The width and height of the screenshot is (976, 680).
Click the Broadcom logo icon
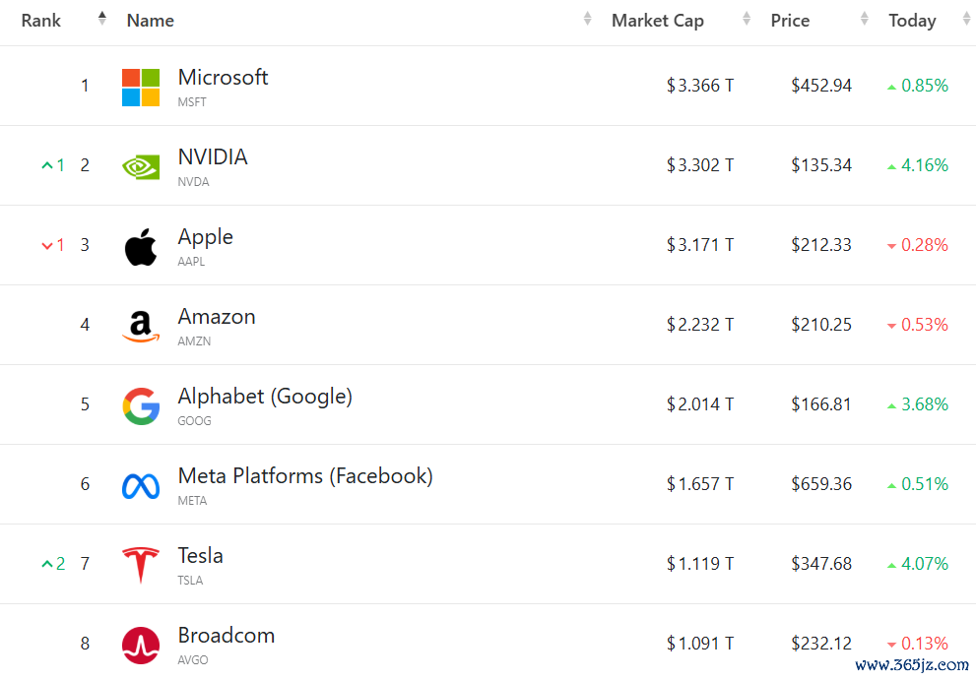(141, 645)
